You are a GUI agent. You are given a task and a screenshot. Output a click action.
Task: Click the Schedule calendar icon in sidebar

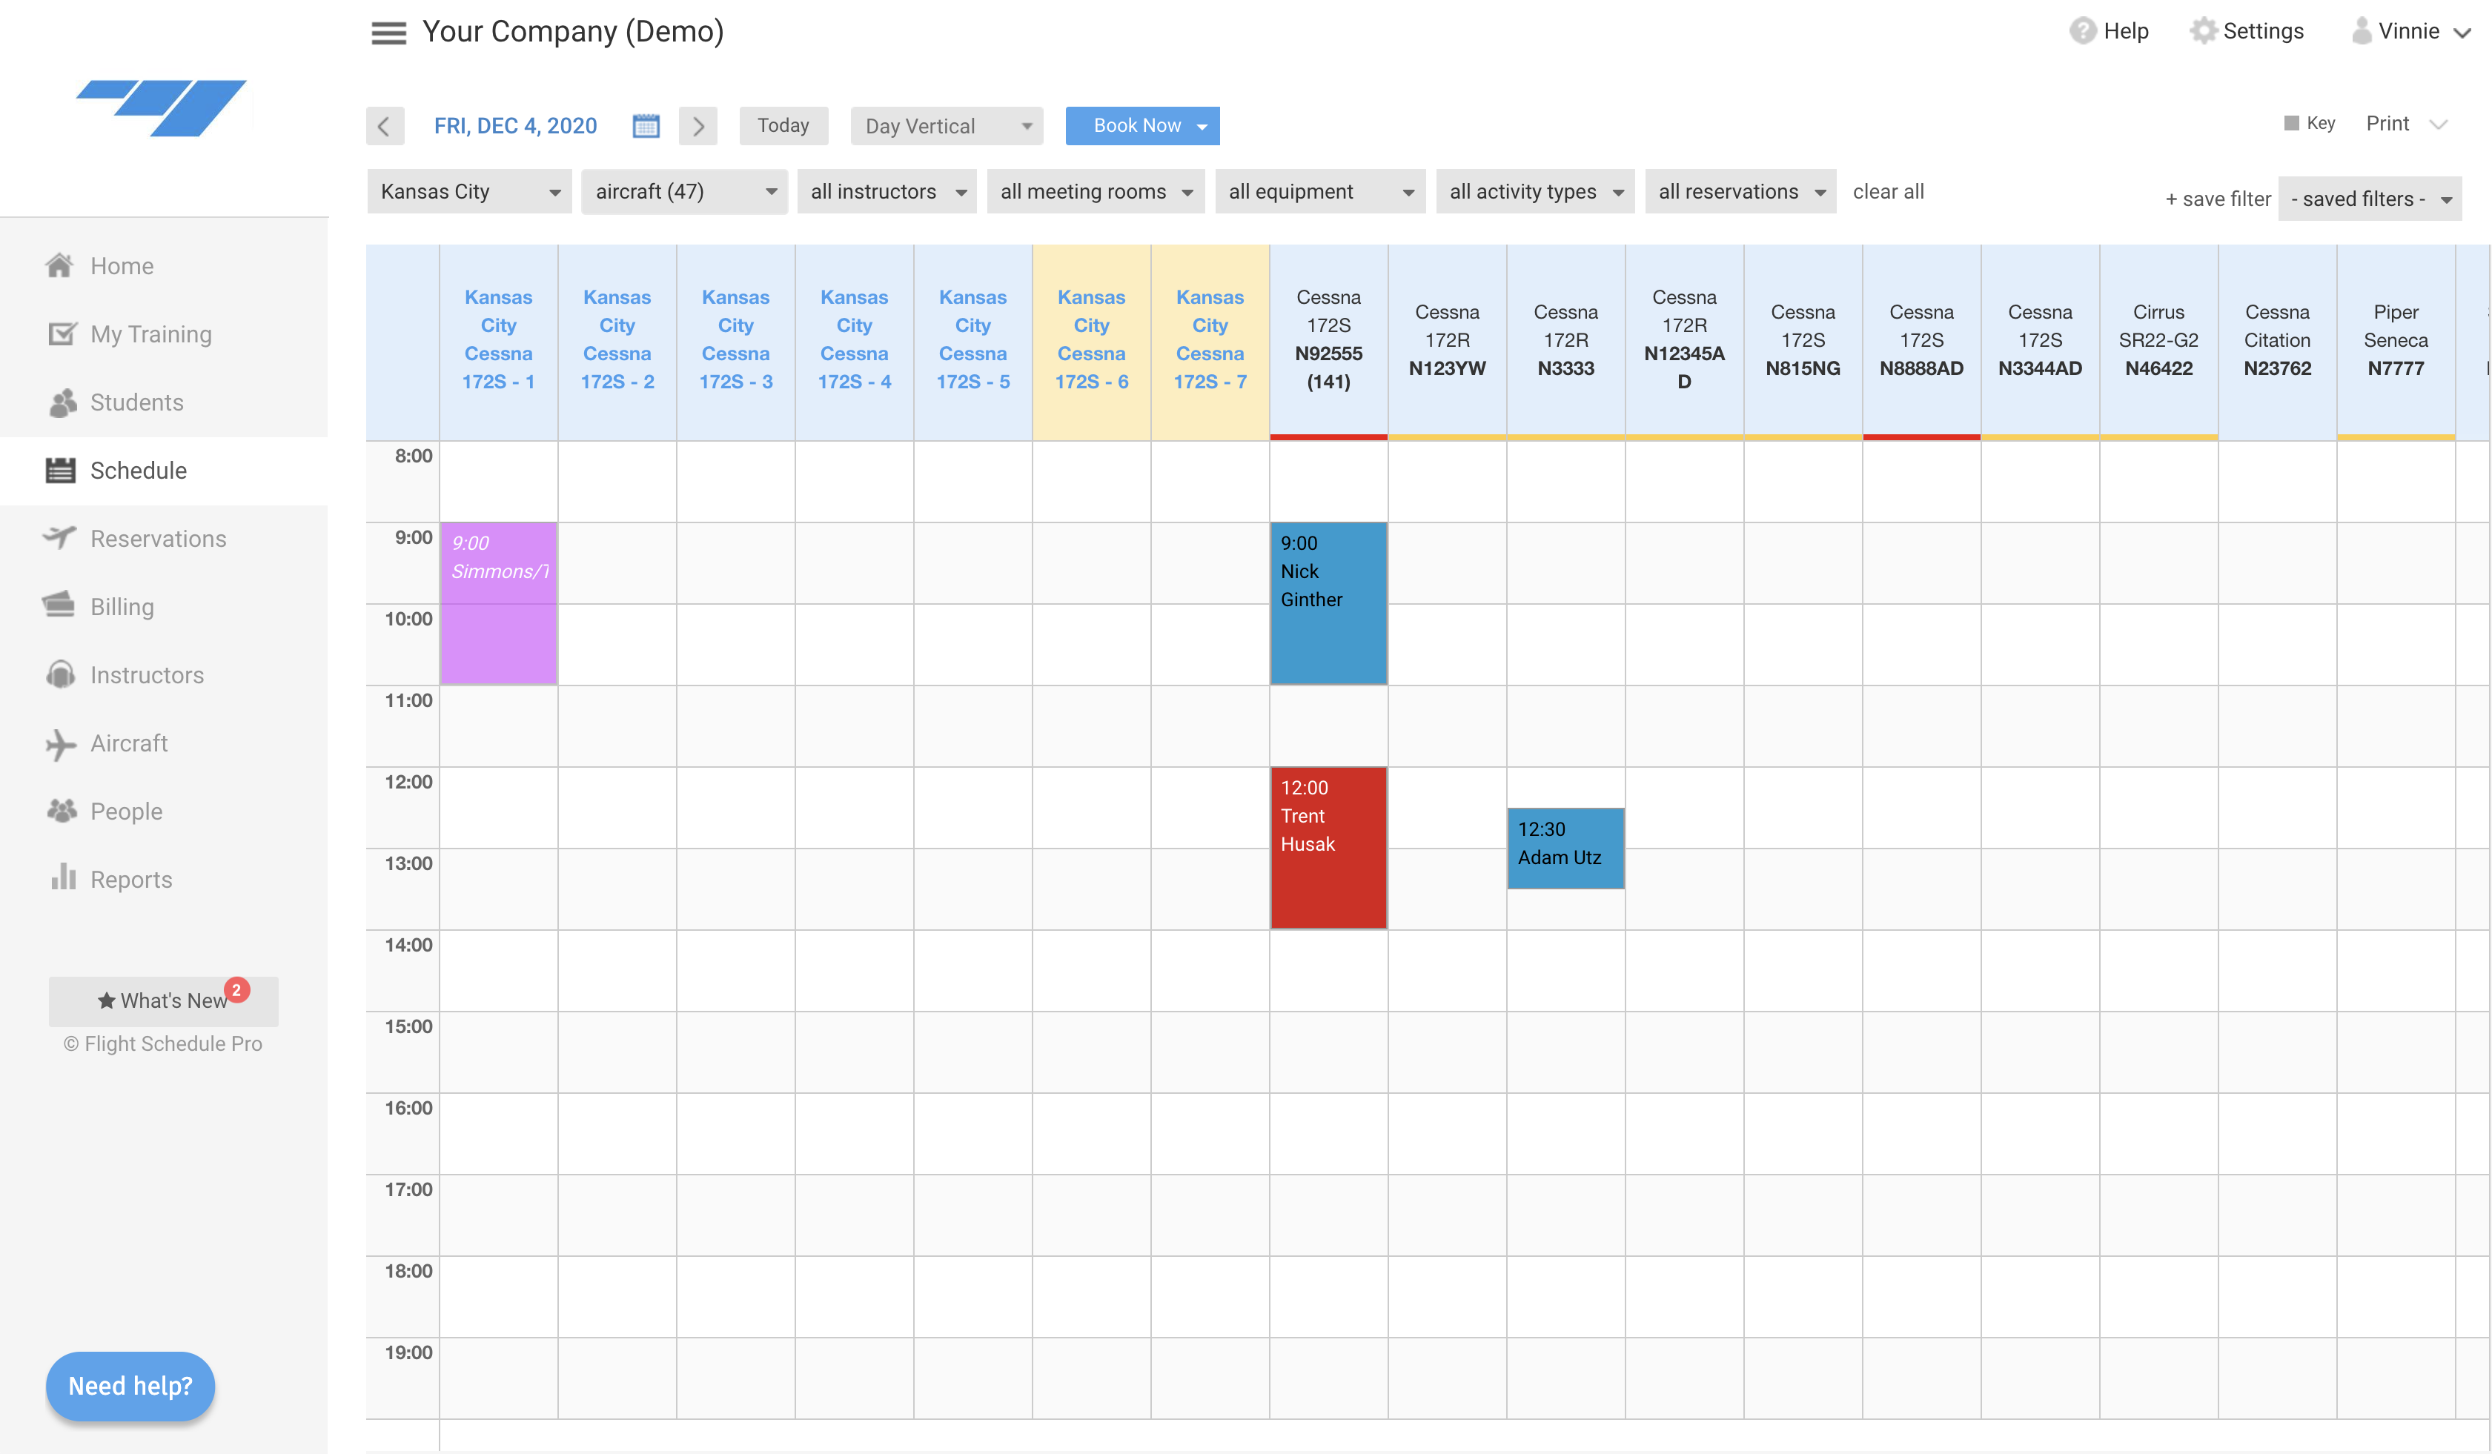click(x=60, y=471)
